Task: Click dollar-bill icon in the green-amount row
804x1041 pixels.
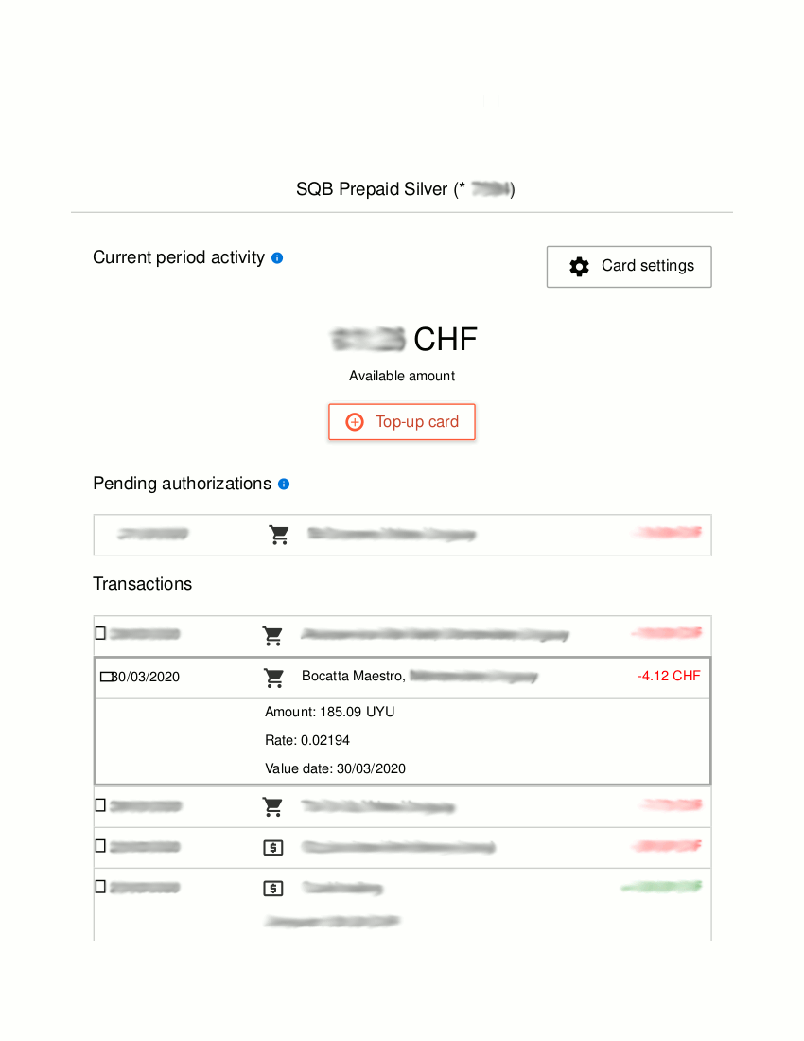Action: point(272,889)
